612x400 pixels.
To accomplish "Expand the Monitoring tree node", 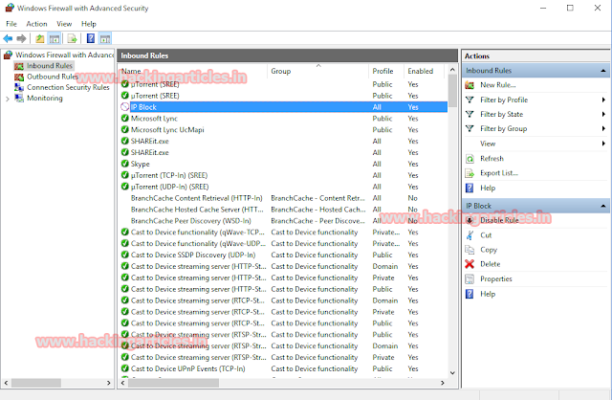I will (x=8, y=99).
